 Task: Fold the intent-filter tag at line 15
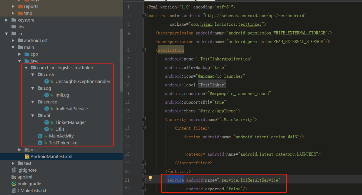point(144,128)
